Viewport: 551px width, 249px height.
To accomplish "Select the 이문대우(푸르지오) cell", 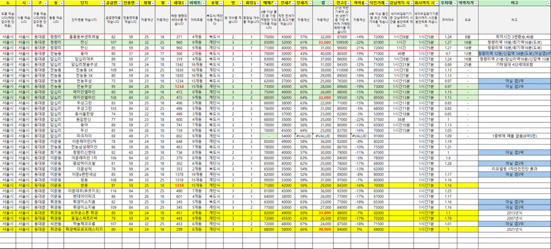I will pos(85,191).
